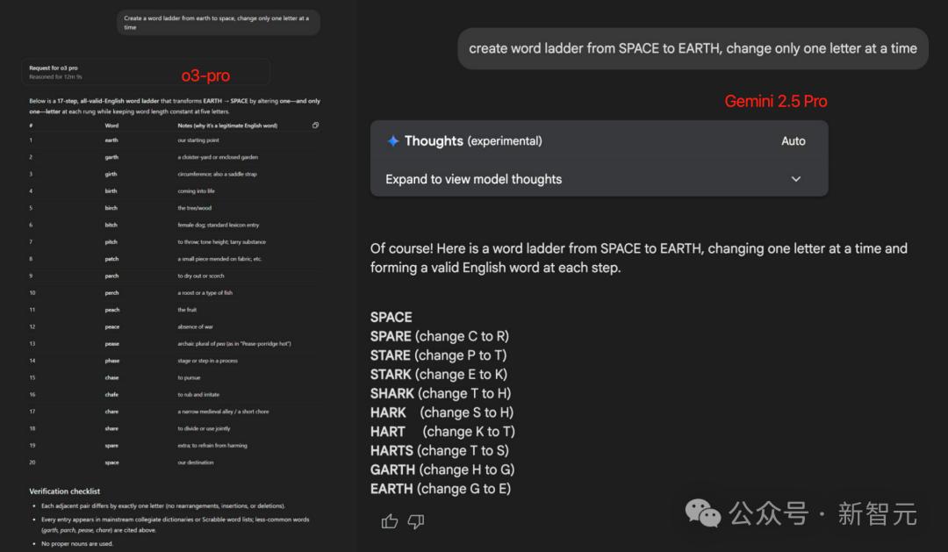Click the 'Verification checklist' heading
The height and width of the screenshot is (552, 948).
click(65, 491)
